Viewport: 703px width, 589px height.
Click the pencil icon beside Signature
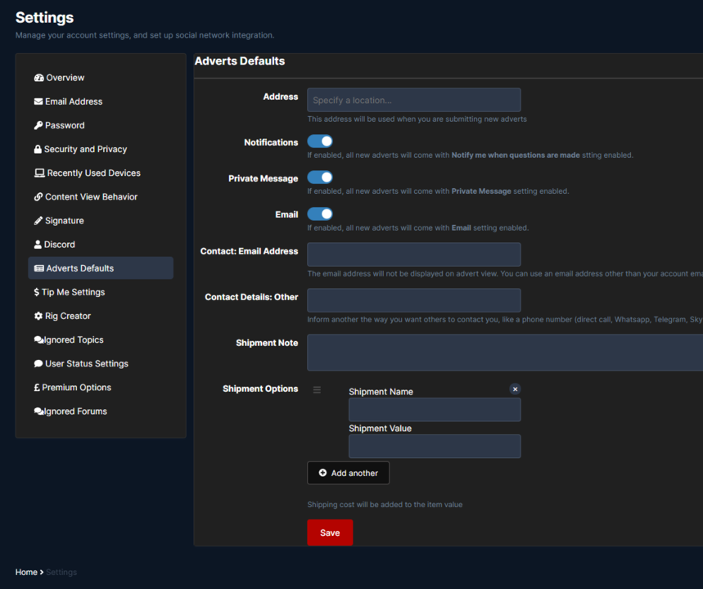click(x=38, y=221)
